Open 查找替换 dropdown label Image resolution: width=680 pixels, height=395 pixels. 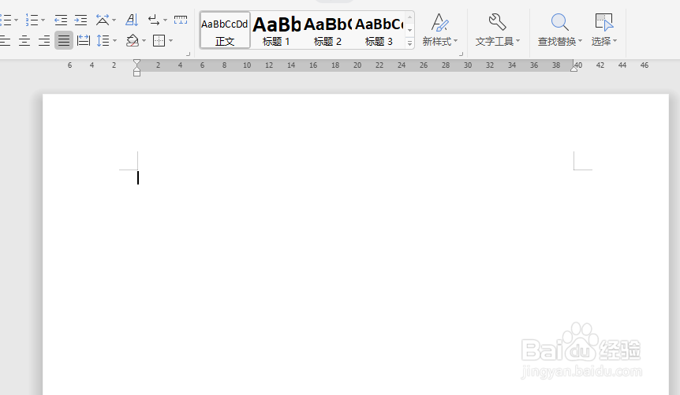560,41
